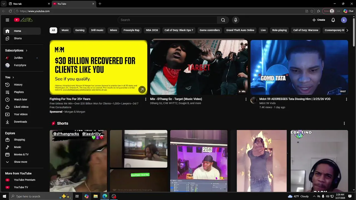Screen dimensions: 356x200
Task: Open Shorts in the sidebar
Action: click(x=22, y=38)
